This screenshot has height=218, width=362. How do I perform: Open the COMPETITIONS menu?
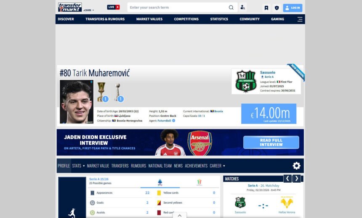186,19
